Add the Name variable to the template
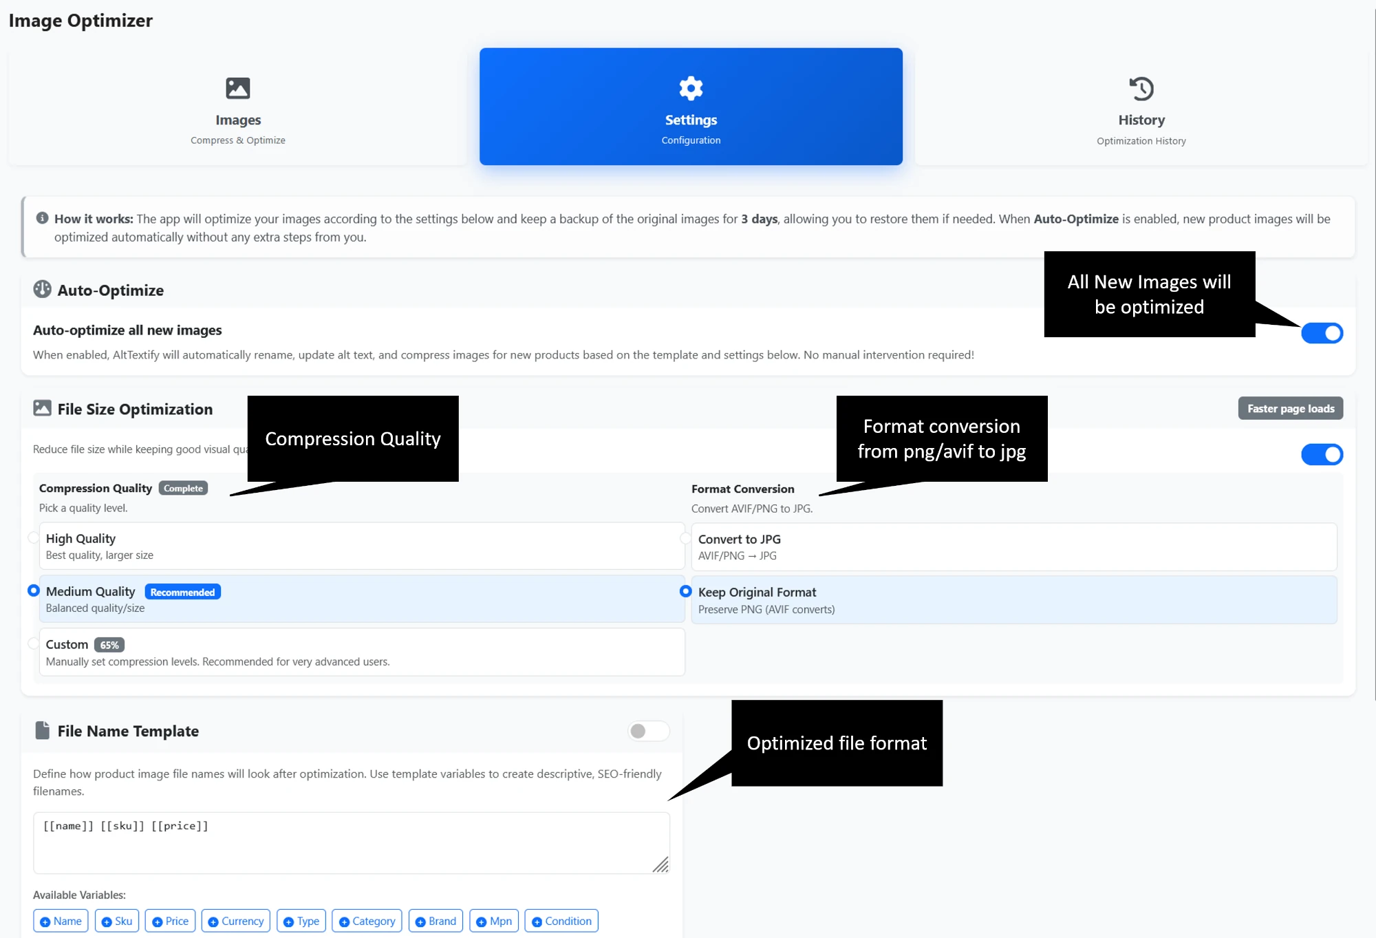The width and height of the screenshot is (1376, 938). coord(61,920)
